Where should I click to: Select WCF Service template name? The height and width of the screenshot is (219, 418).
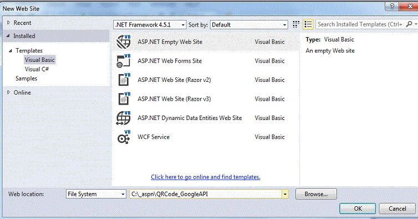click(154, 137)
